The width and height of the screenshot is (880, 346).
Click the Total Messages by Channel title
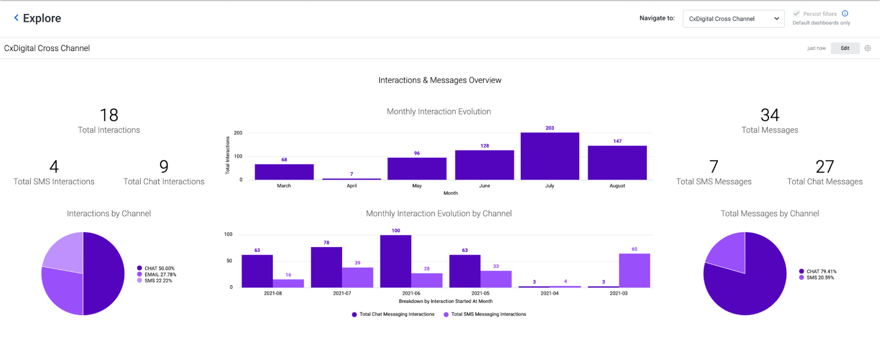770,213
